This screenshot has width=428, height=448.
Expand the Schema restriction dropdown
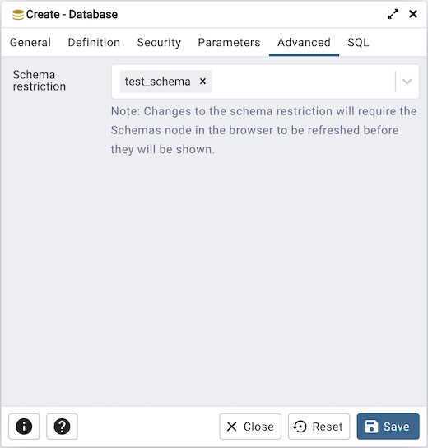pos(407,82)
